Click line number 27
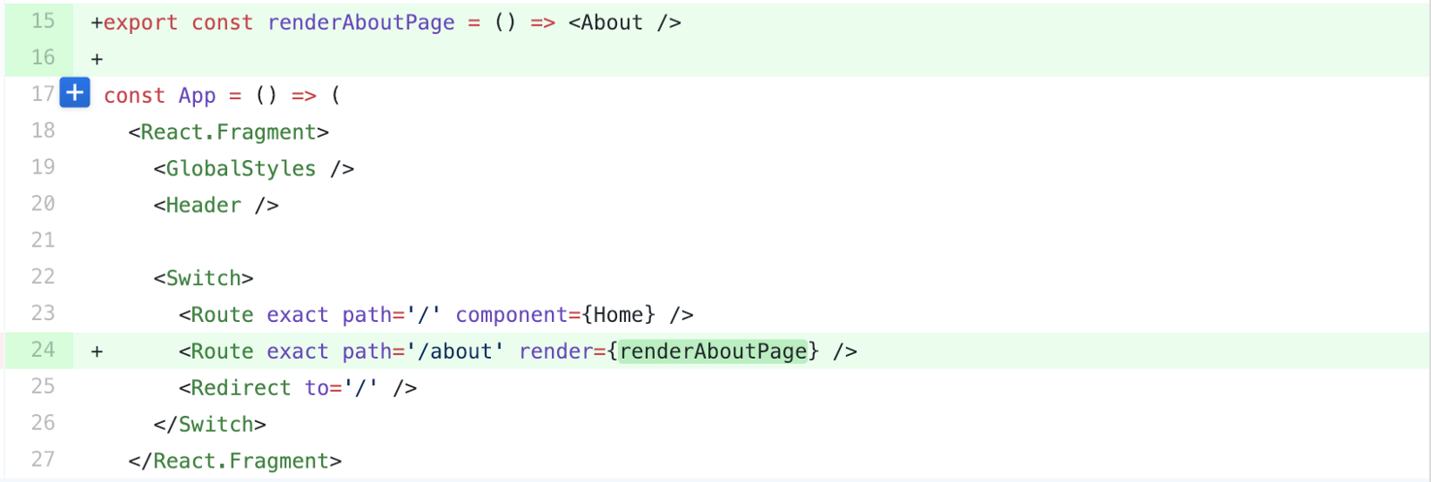Screen dimensions: 1431x482 tap(43, 460)
